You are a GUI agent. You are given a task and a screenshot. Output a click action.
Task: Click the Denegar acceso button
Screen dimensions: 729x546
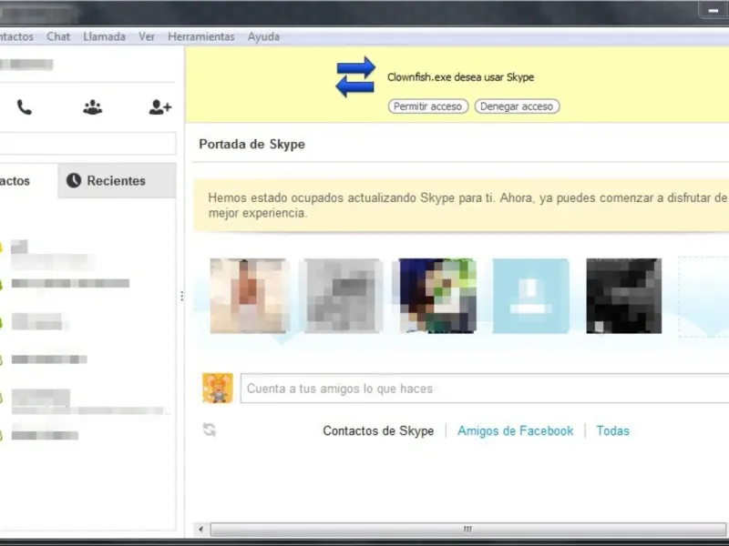(517, 106)
